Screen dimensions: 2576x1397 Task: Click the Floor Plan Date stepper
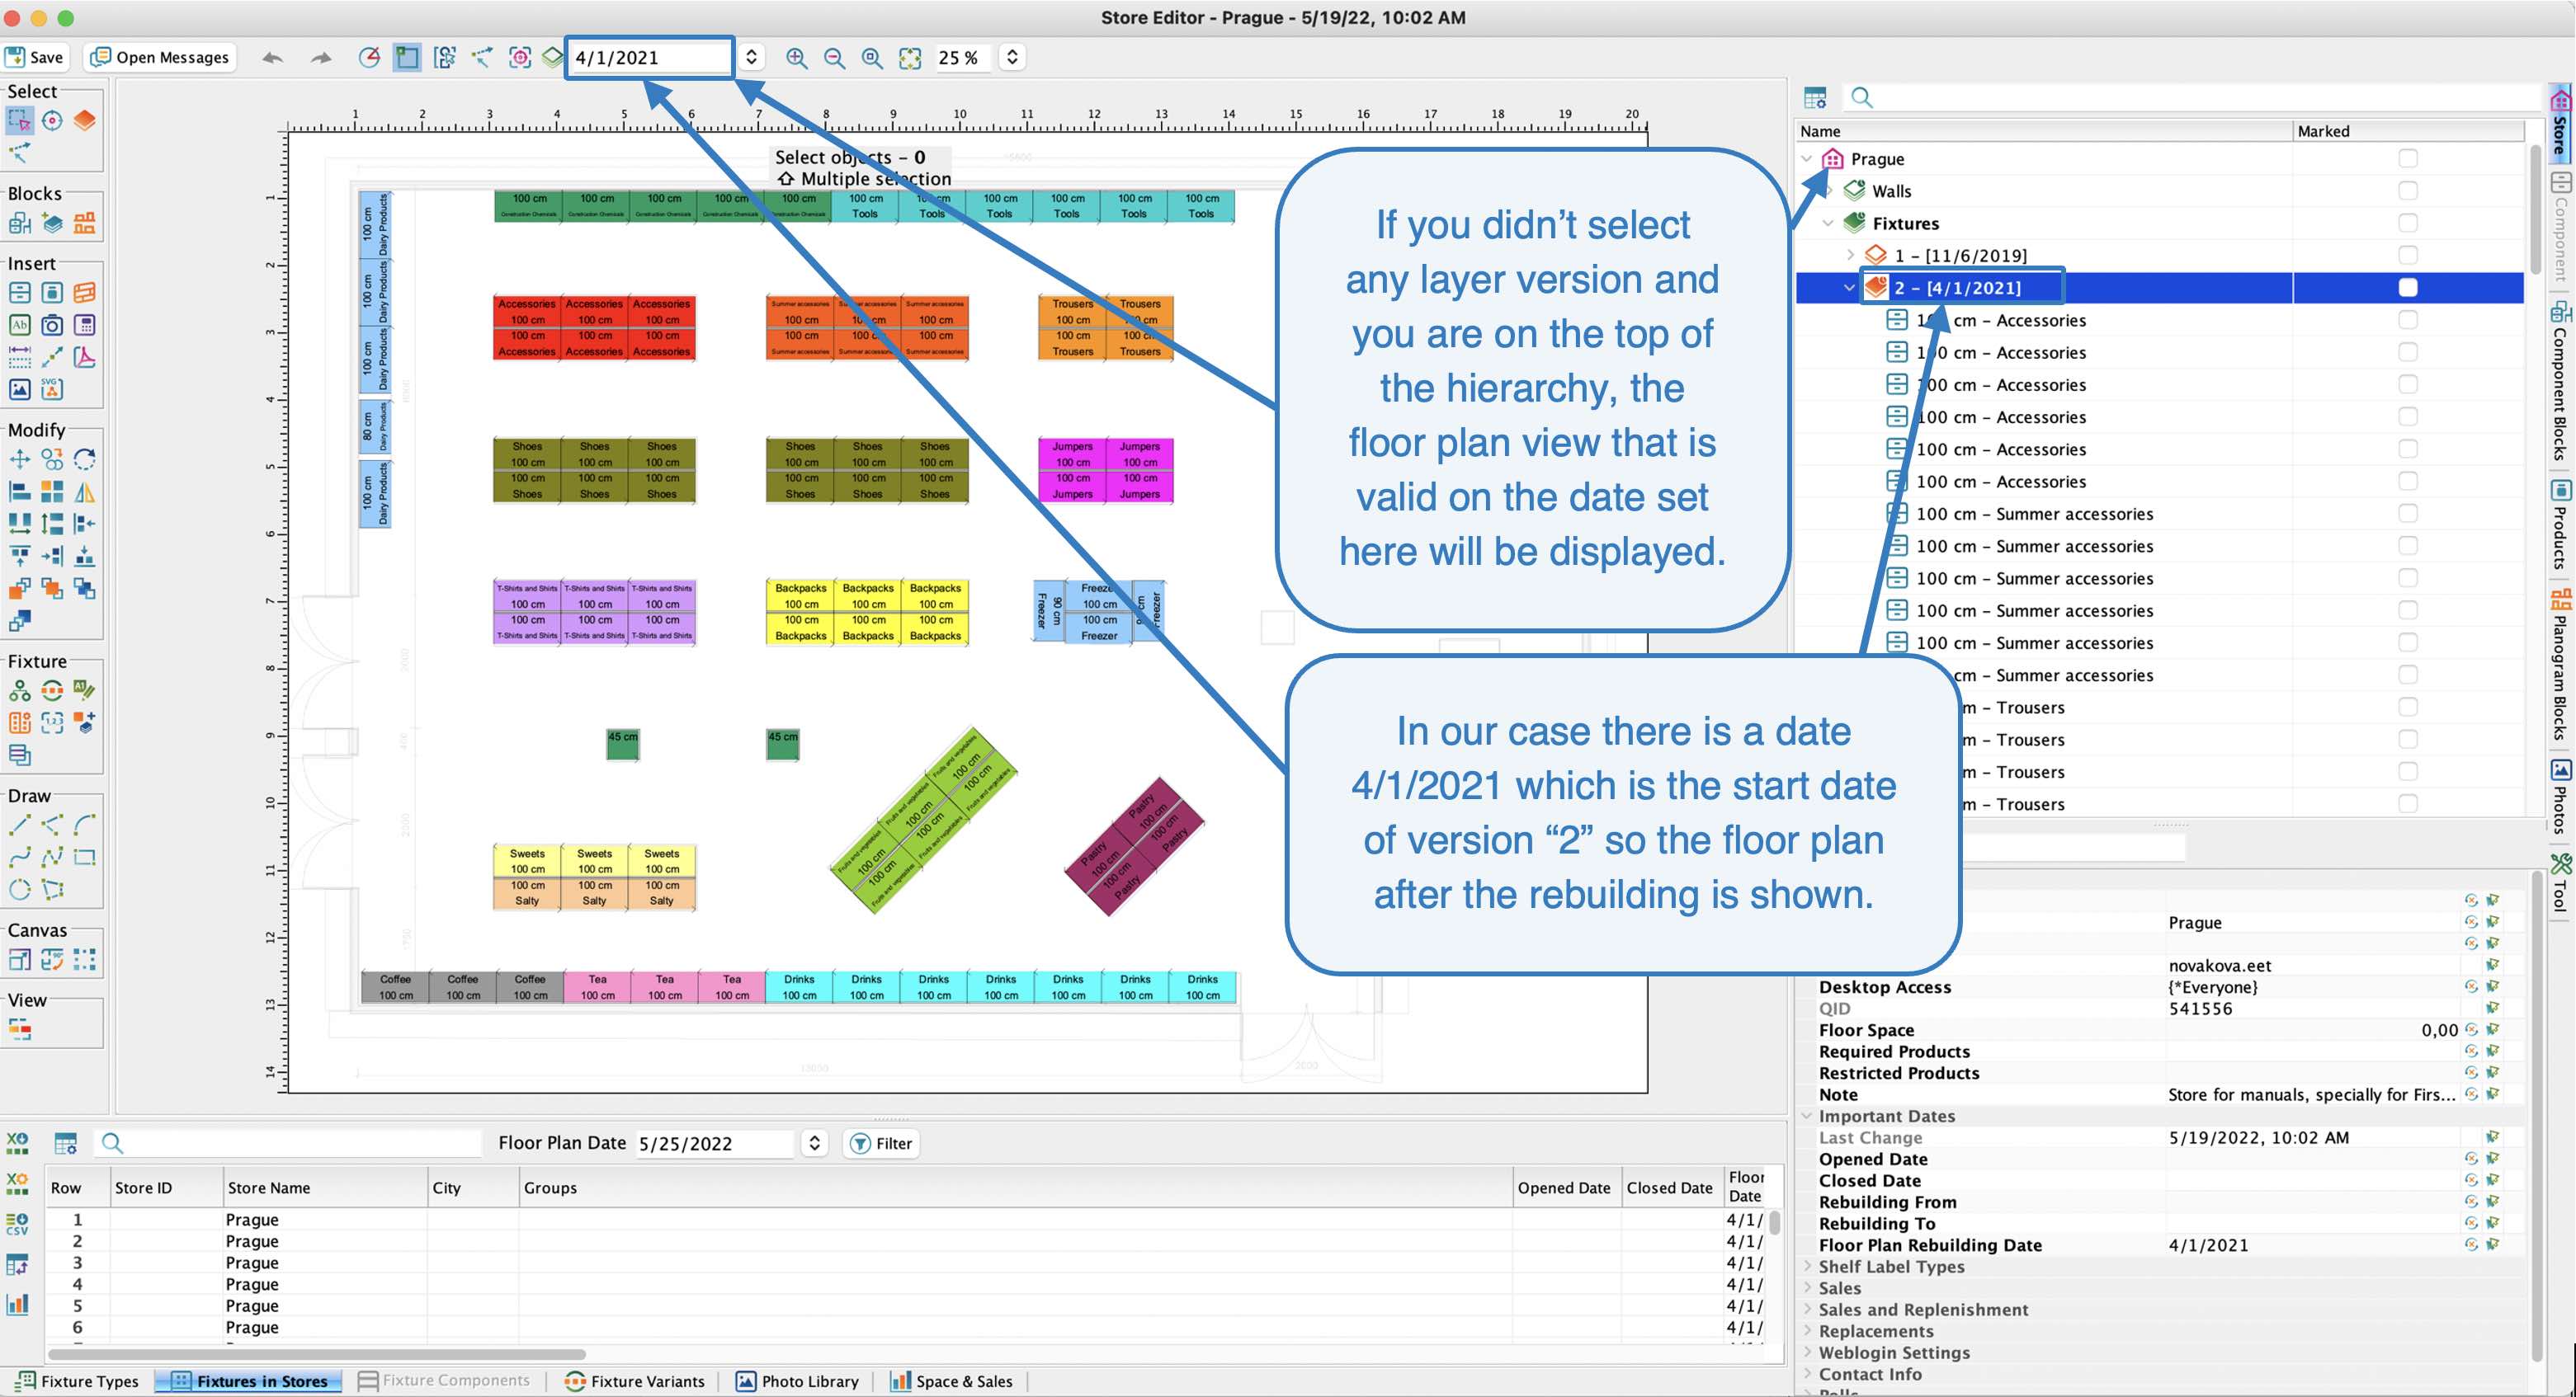[x=815, y=1142]
